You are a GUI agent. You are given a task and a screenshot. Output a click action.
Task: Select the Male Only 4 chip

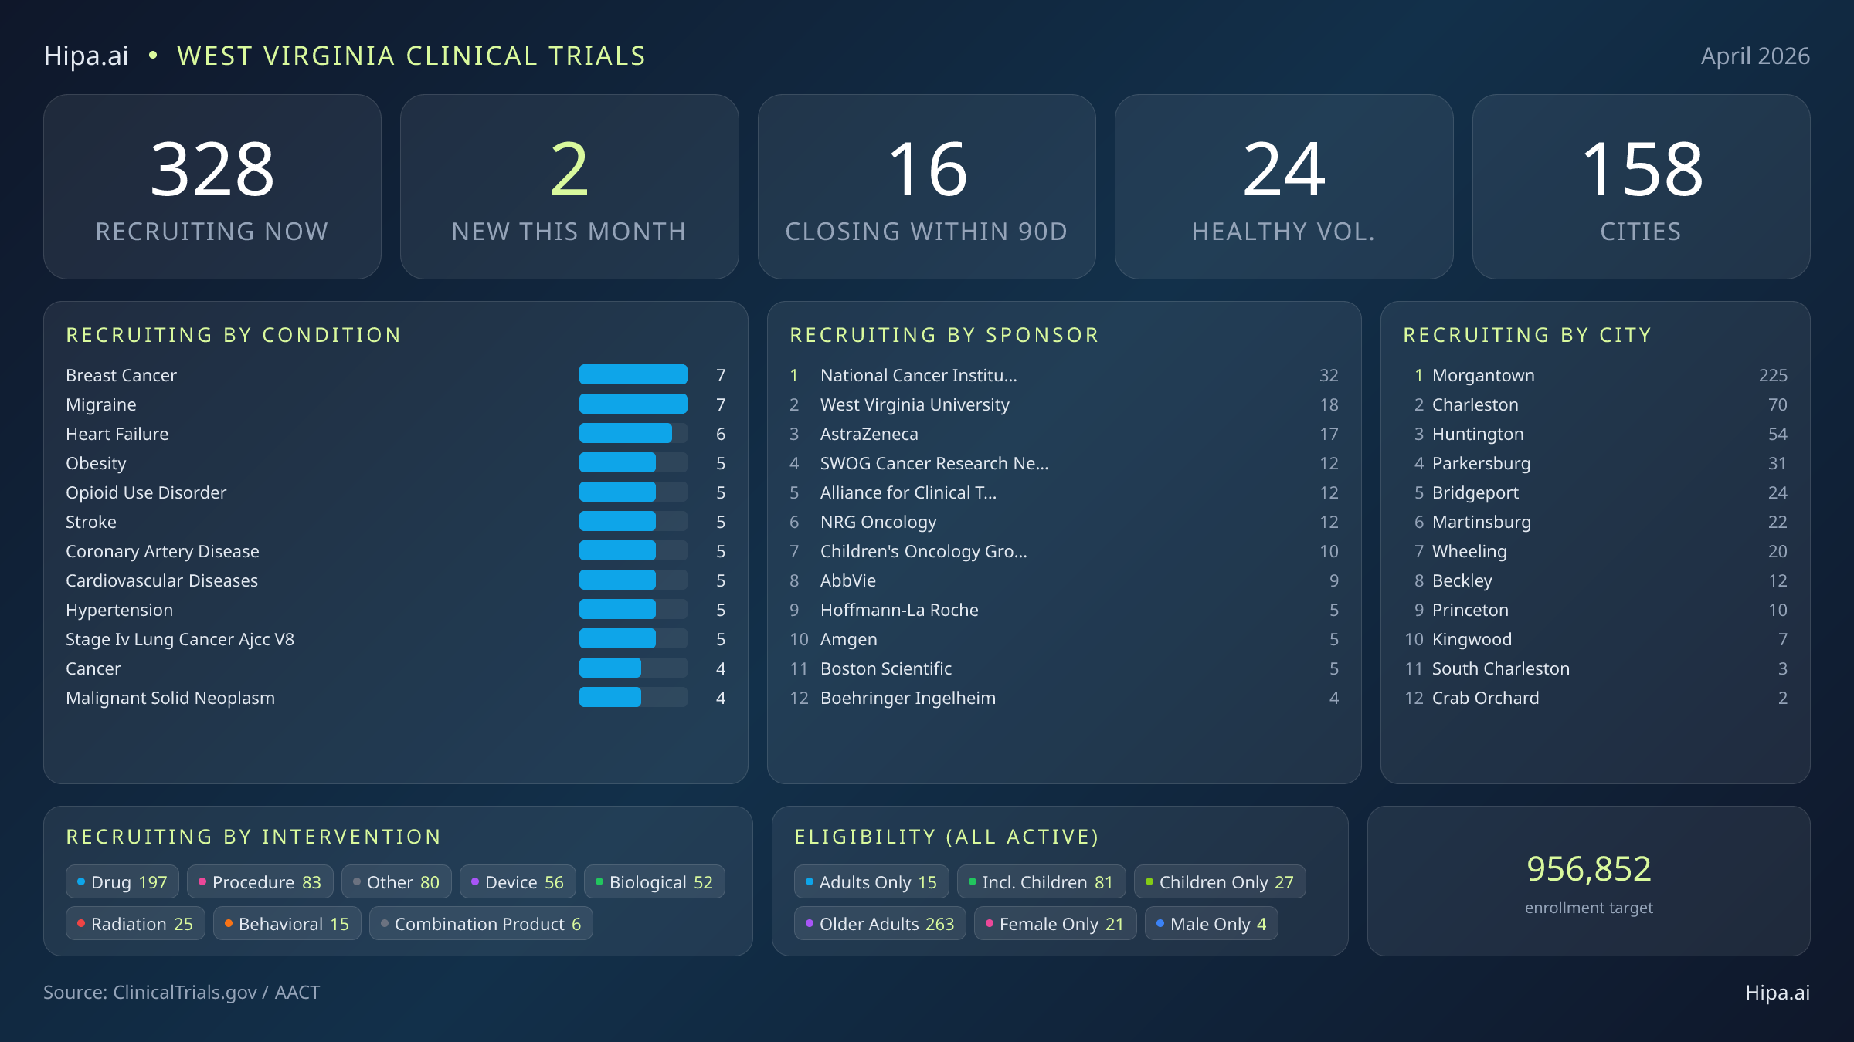tap(1211, 924)
